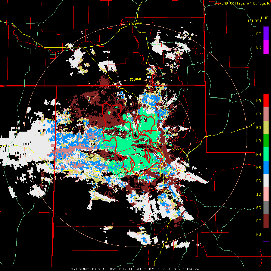Click the BI legend label
The width and height of the screenshot is (271, 271).
click(258, 221)
